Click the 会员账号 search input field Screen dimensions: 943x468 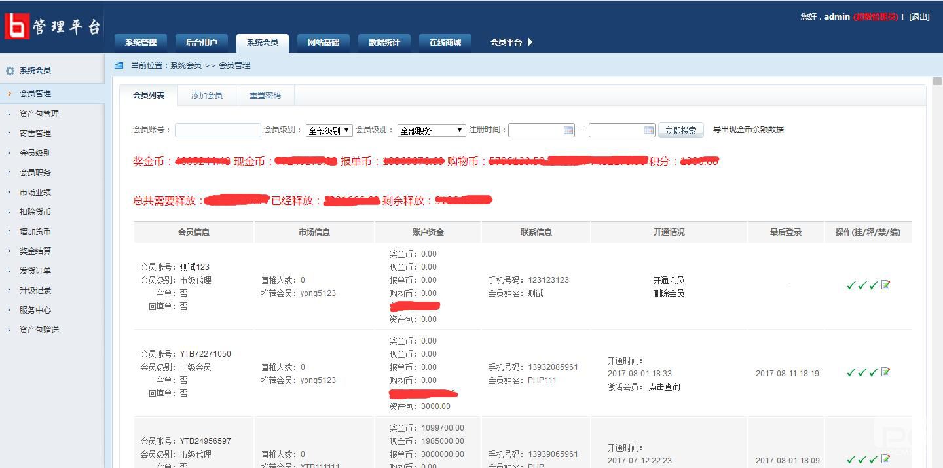coord(217,130)
